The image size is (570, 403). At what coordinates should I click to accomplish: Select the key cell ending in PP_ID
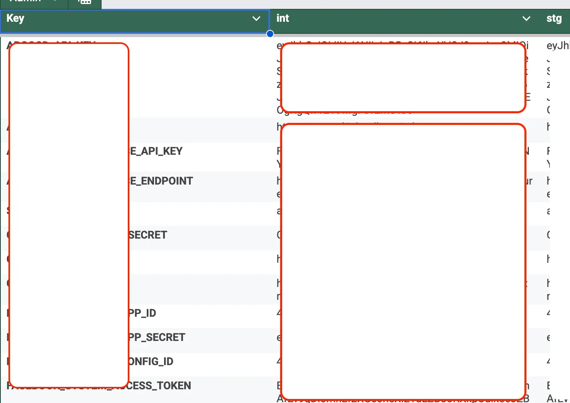pyautogui.click(x=142, y=314)
